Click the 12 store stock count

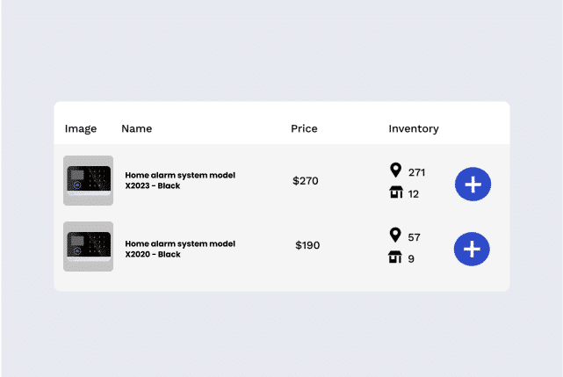414,194
